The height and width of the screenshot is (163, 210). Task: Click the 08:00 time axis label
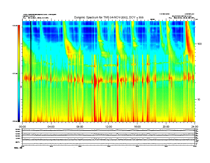click(80, 127)
